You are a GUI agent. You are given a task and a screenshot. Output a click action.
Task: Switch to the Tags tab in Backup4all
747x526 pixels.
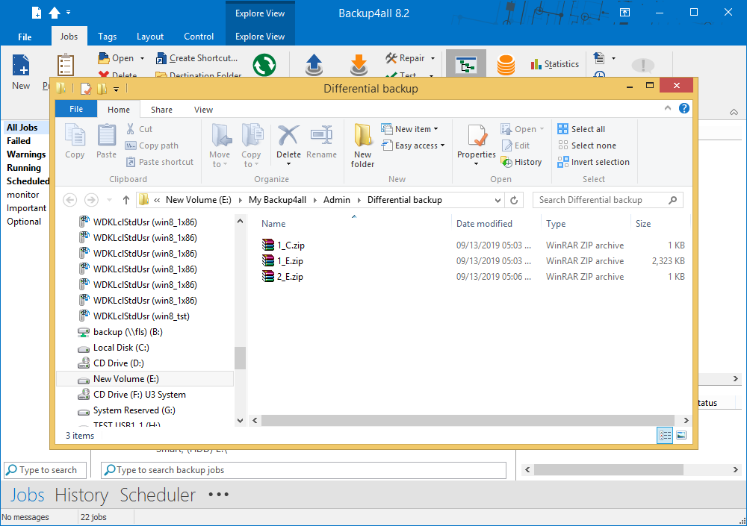pos(107,37)
